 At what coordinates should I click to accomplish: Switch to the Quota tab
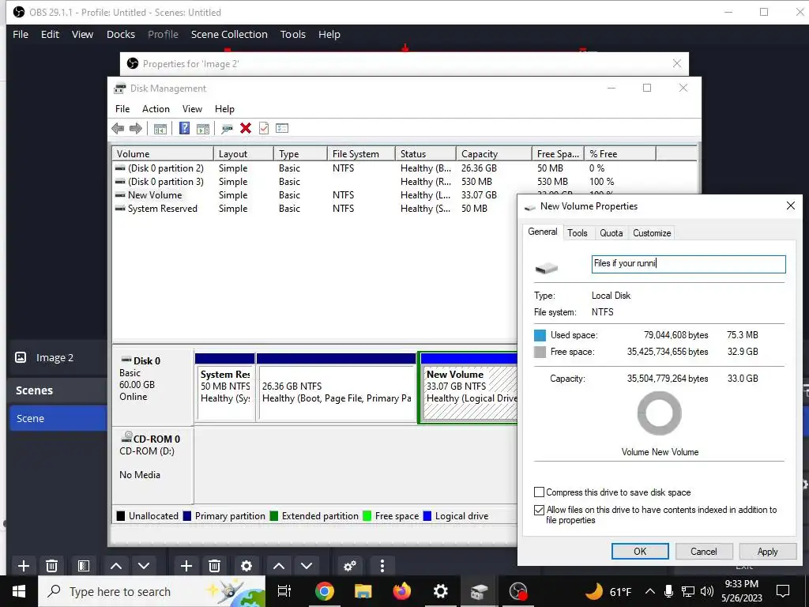[611, 233]
